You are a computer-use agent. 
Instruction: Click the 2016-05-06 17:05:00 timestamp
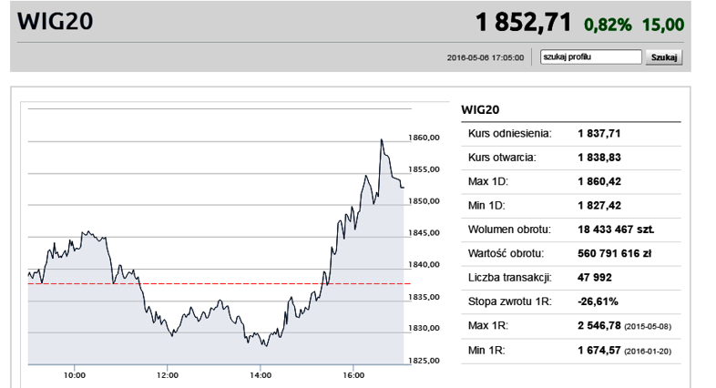(486, 58)
